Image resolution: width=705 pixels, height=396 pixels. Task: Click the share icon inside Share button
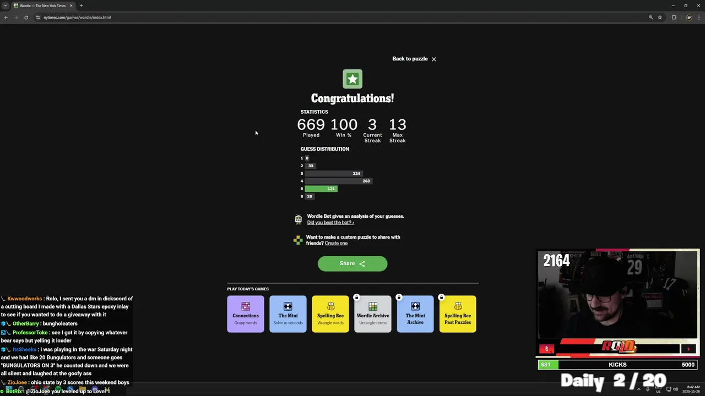pos(362,264)
